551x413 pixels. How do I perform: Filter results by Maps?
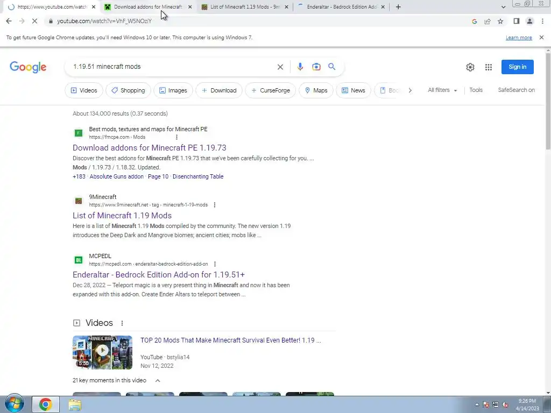[316, 90]
